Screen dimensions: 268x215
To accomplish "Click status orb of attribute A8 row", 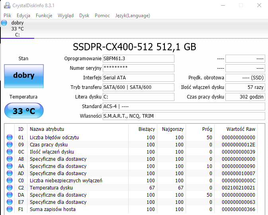I will coord(10,159).
